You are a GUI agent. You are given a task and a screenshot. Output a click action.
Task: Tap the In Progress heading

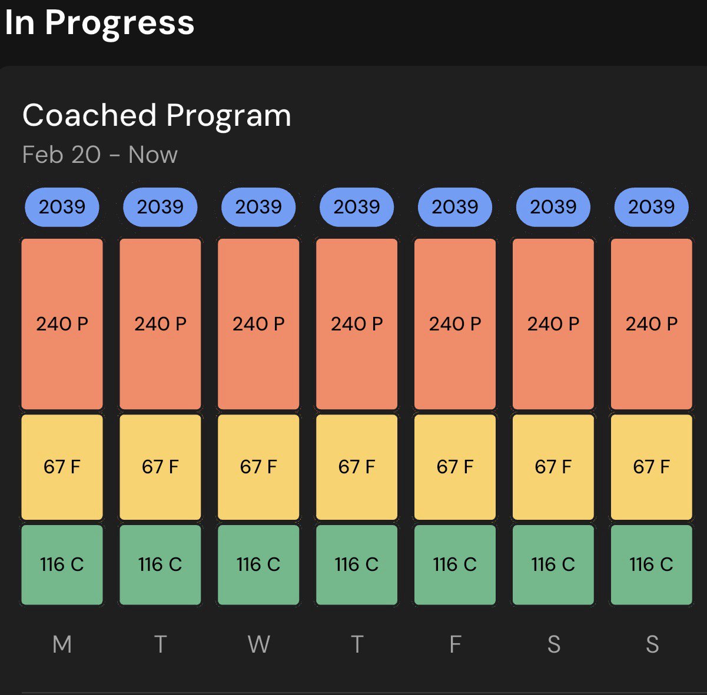pyautogui.click(x=99, y=22)
